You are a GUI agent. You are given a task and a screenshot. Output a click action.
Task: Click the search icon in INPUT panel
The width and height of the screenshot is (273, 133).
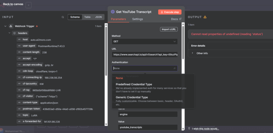coord(63,17)
